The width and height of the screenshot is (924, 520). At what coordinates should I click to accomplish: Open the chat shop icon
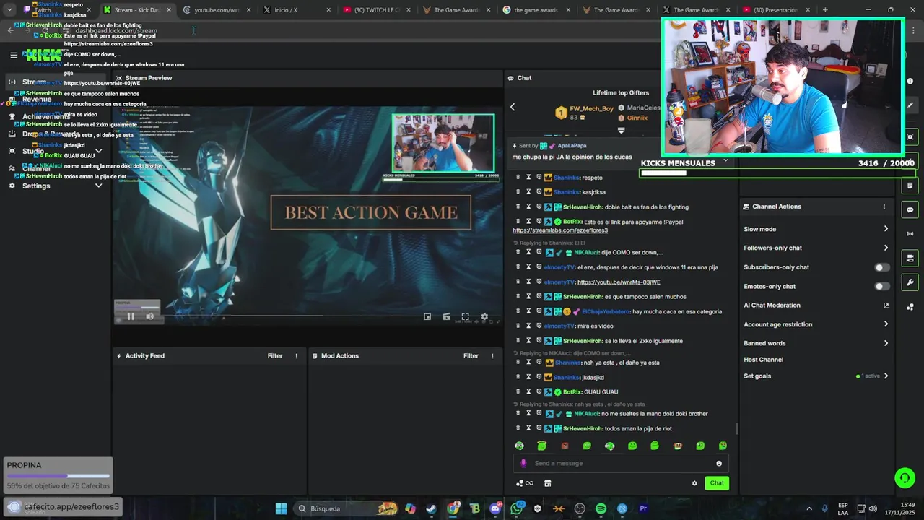[547, 483]
